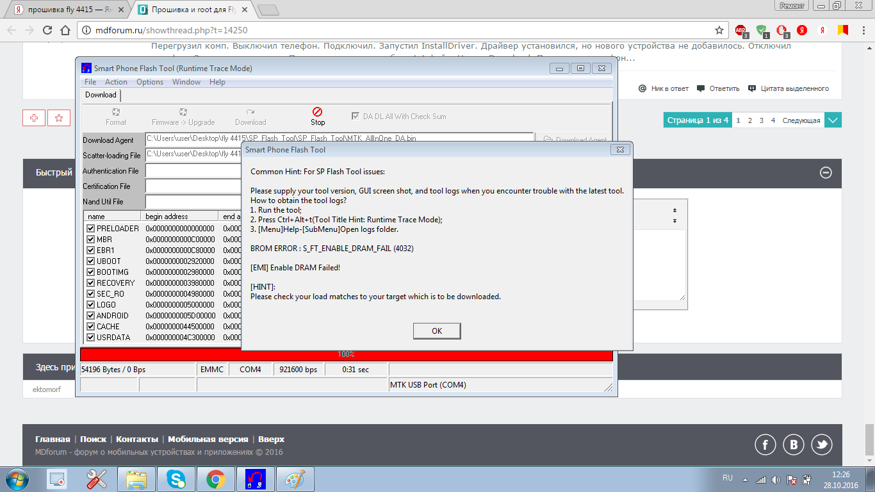Open the Options menu
Image resolution: width=875 pixels, height=492 pixels.
(x=150, y=82)
